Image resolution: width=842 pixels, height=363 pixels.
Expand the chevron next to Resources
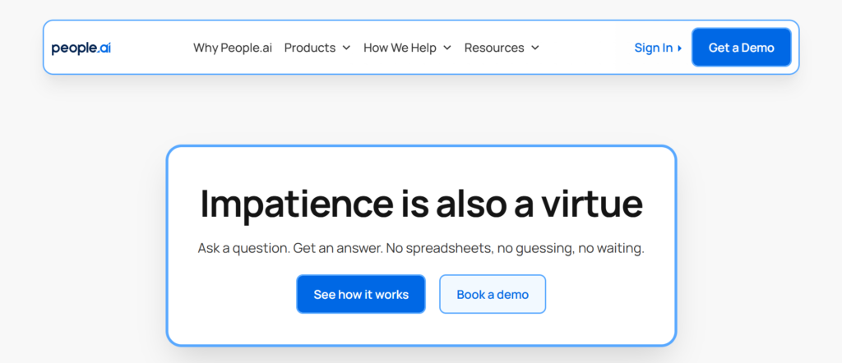coord(535,48)
